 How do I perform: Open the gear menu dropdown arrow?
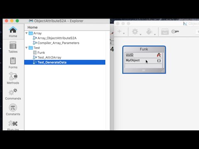click(x=141, y=34)
